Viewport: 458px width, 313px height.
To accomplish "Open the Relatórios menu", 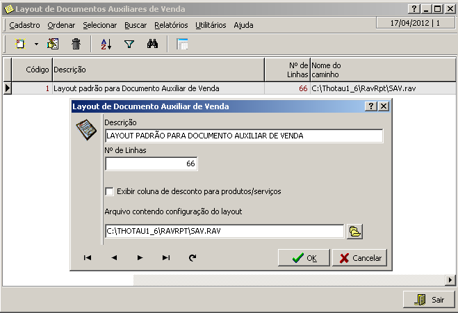I will pyautogui.click(x=171, y=25).
